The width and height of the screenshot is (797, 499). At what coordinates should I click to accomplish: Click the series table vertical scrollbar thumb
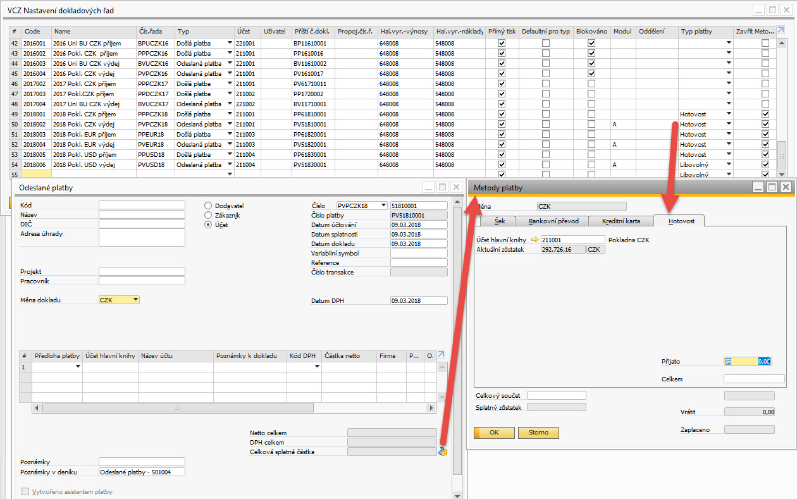click(x=782, y=156)
